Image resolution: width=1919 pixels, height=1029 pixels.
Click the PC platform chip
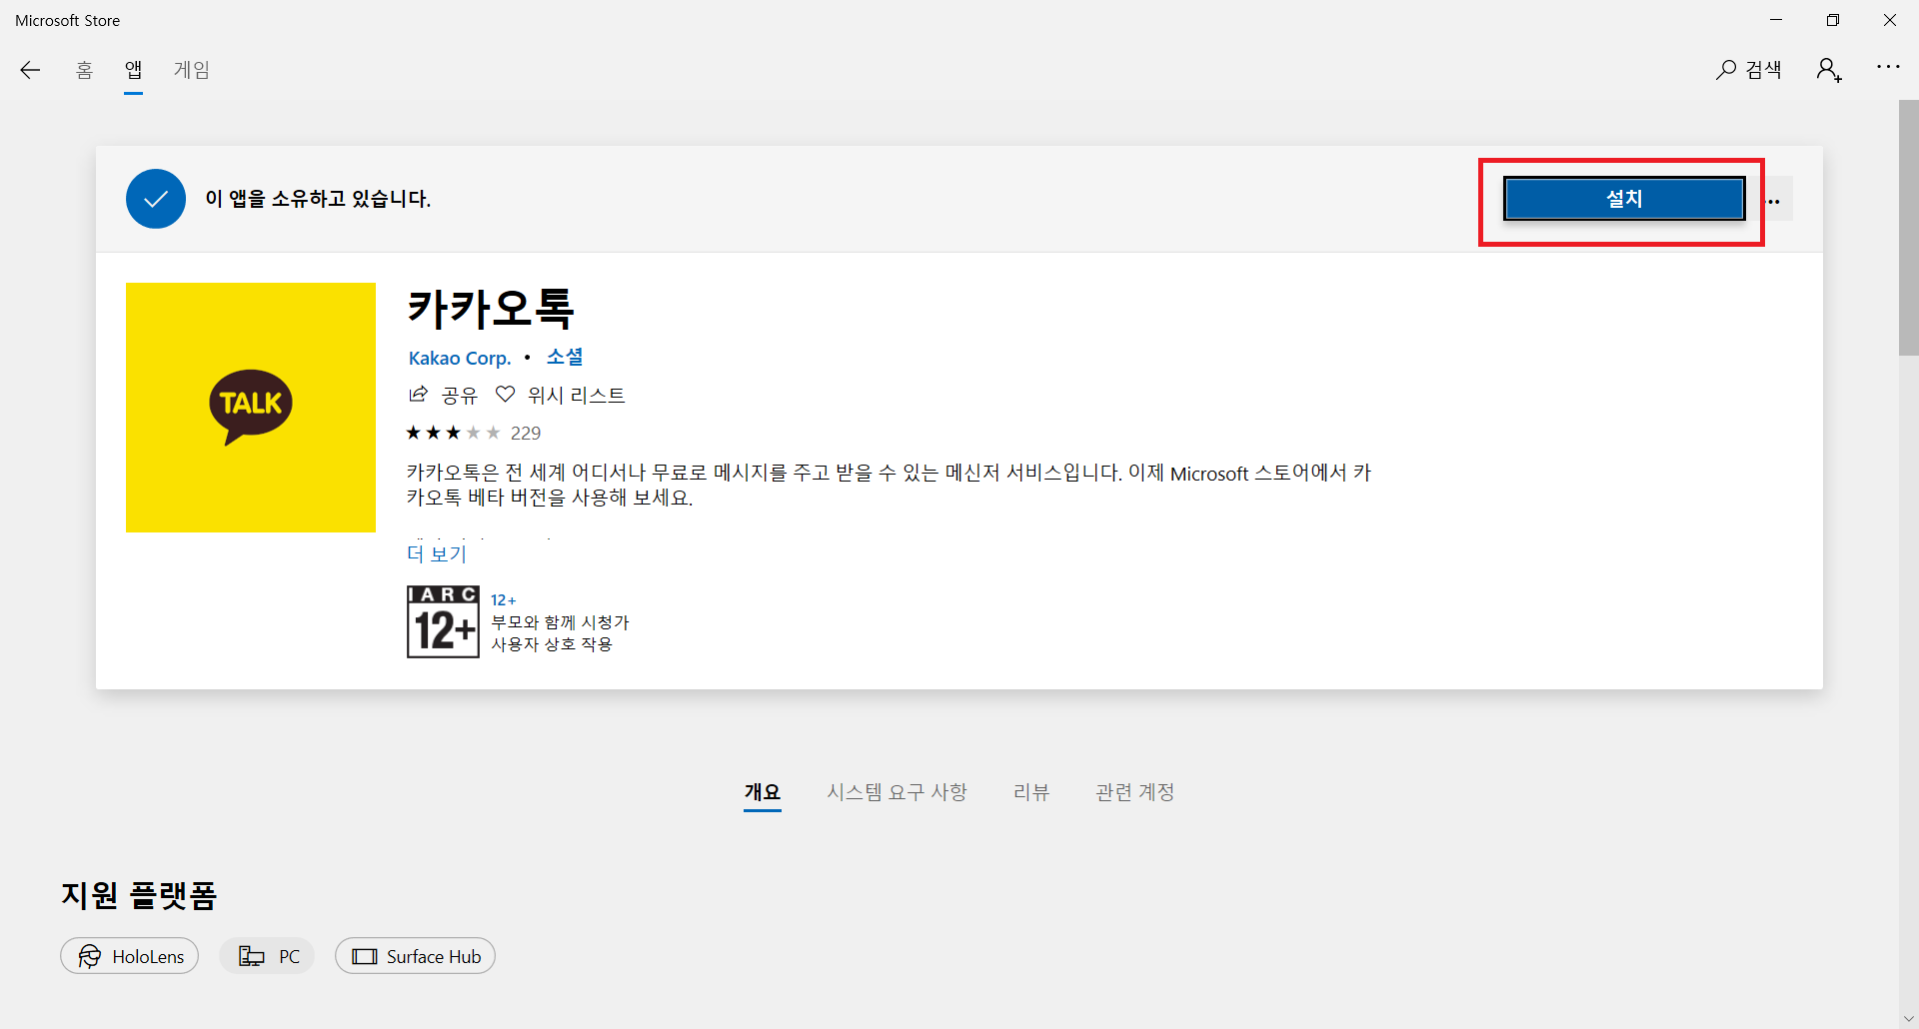coord(267,956)
